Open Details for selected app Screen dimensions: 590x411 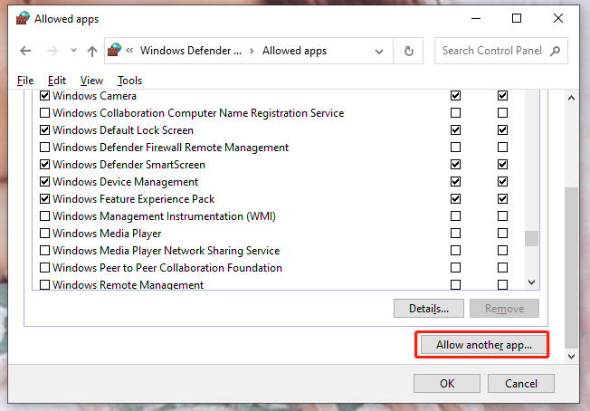429,308
